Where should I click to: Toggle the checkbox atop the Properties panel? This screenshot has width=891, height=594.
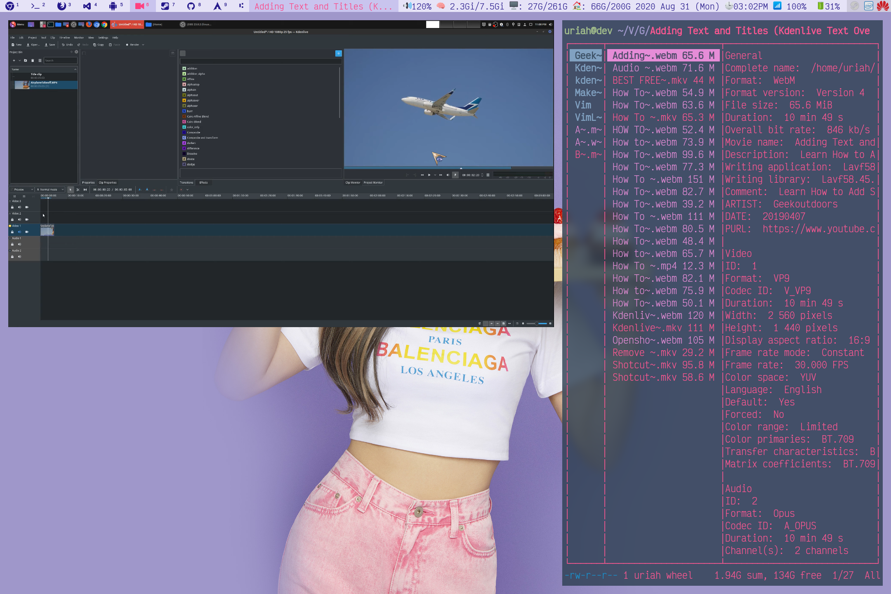pyautogui.click(x=84, y=53)
